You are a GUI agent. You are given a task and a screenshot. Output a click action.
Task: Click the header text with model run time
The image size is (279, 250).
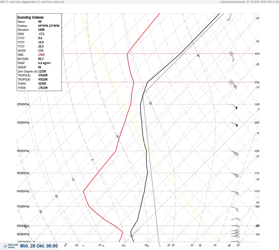pos(249,2)
